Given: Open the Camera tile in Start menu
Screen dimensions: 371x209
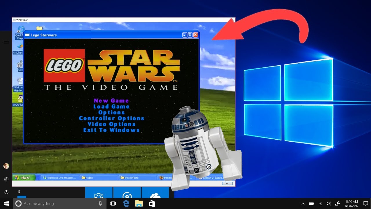Looking at the screenshot, I should pyautogui.click(x=99, y=193).
